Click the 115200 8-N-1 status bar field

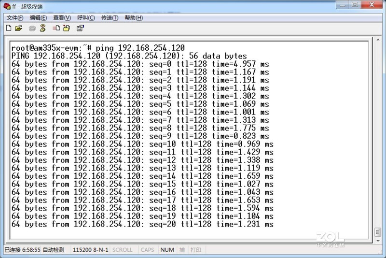click(x=90, y=250)
